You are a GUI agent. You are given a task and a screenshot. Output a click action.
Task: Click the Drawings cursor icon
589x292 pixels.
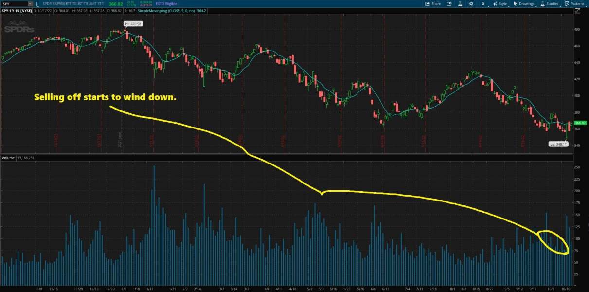coord(515,4)
